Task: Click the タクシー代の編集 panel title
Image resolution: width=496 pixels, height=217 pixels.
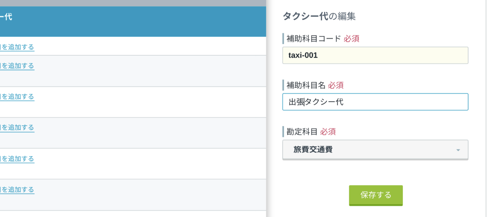Action: [x=319, y=17]
